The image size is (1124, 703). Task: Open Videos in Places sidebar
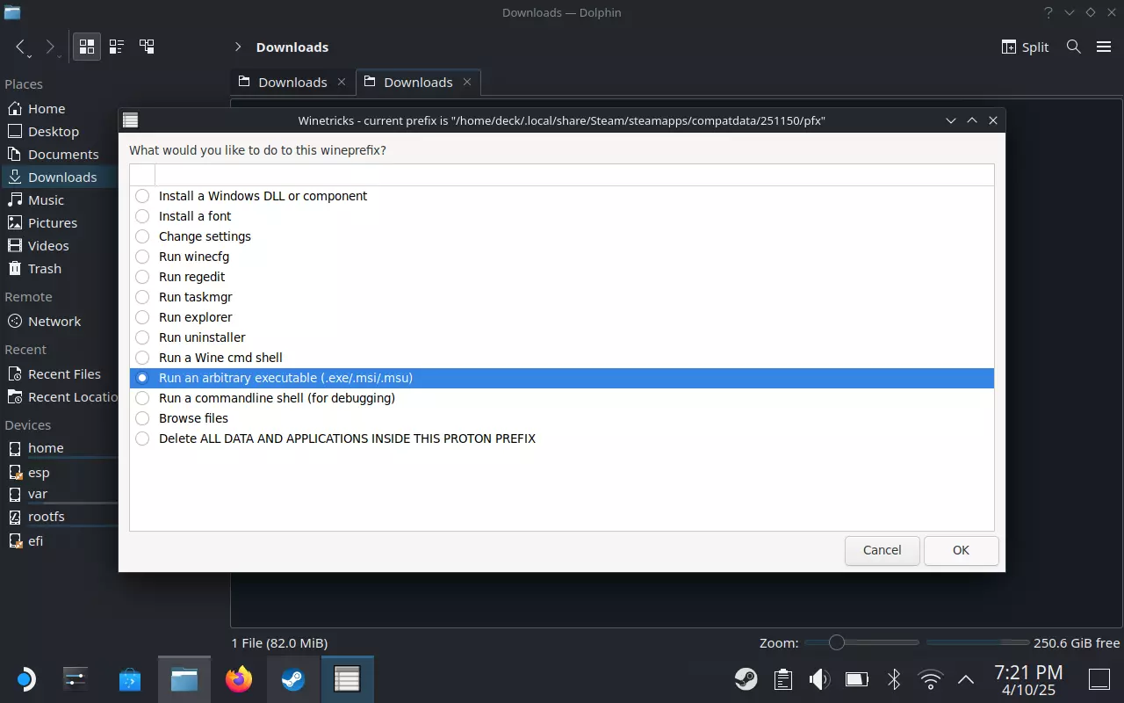click(59, 246)
